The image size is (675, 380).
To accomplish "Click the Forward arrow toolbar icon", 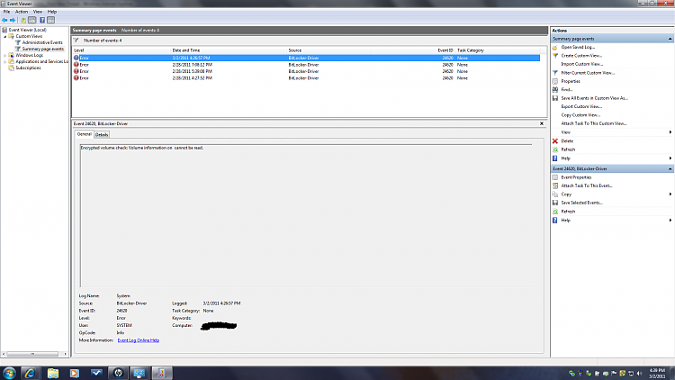I will (x=13, y=20).
